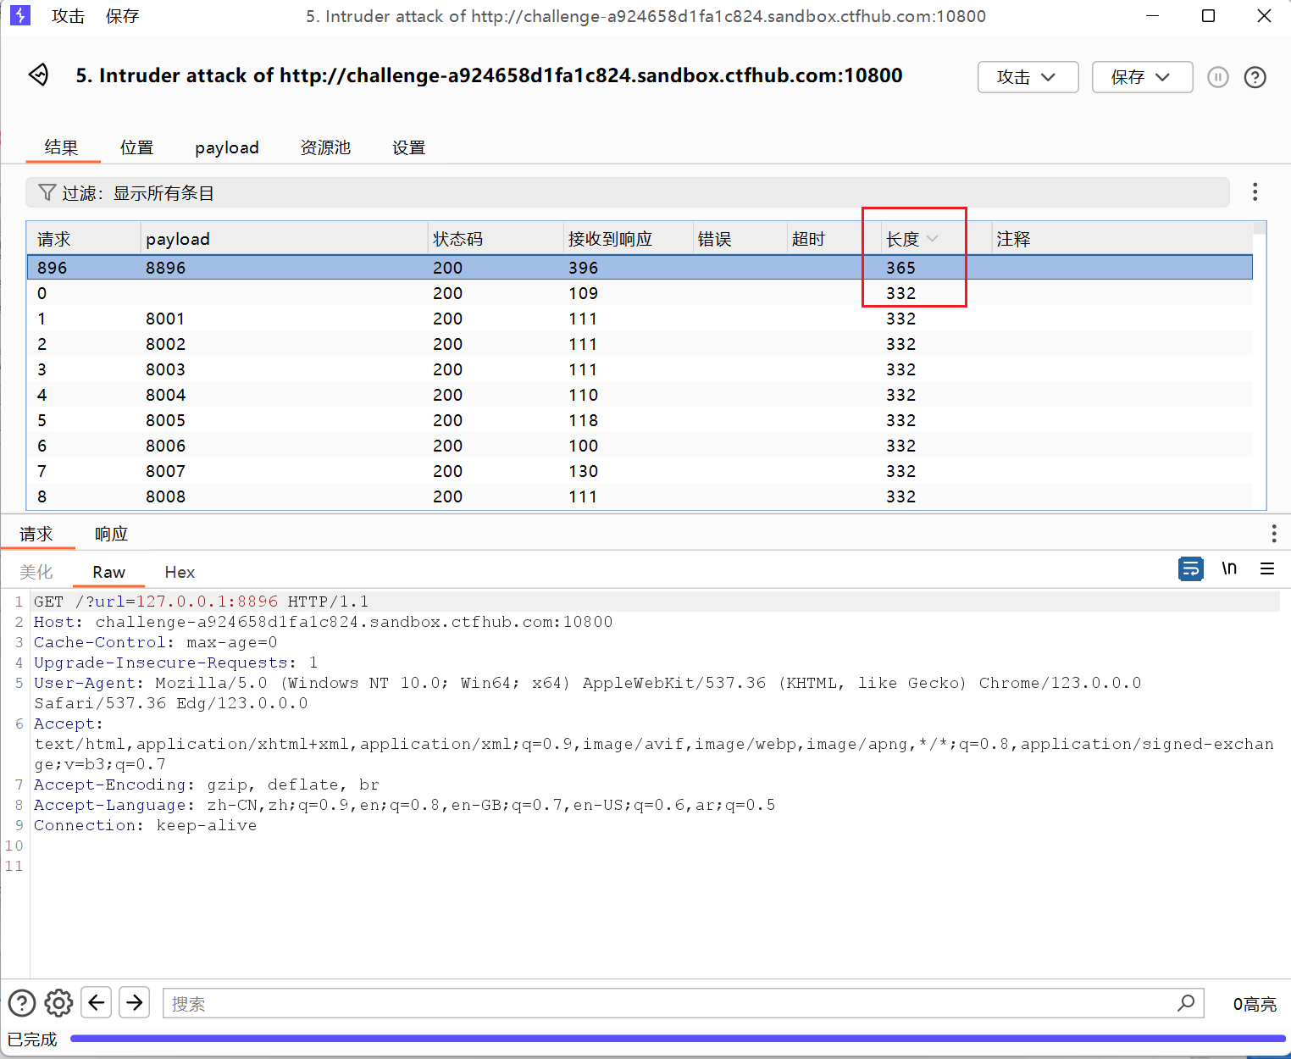1291x1059 pixels.
Task: Switch to the 设置 tab
Action: 408,147
